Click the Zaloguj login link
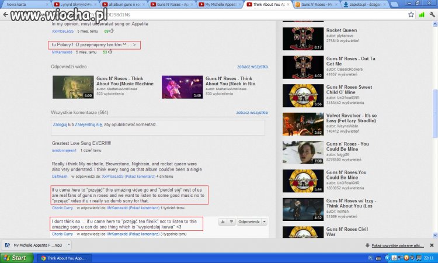 coord(60,124)
